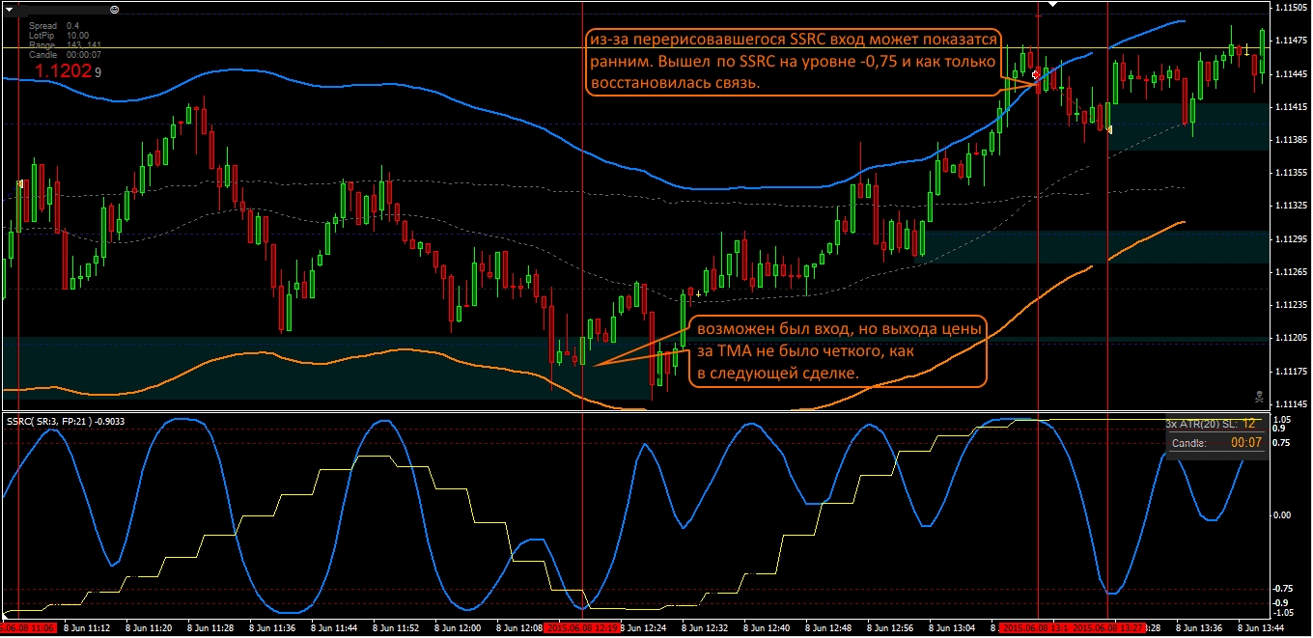The width and height of the screenshot is (1313, 638).
Task: Click the 1.11235 price scale label
Action: click(x=1291, y=304)
